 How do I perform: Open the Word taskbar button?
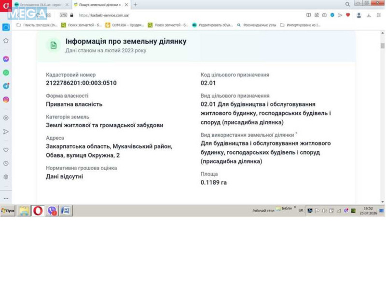66,211
